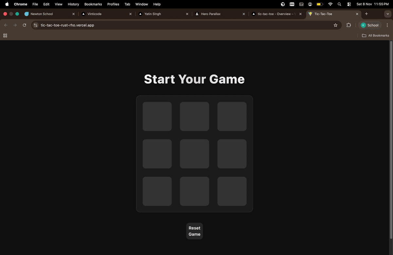Open the Edit menu

coord(46,4)
